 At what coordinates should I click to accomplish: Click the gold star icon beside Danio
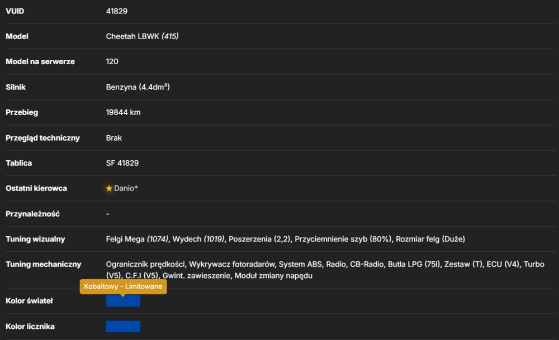click(x=109, y=188)
